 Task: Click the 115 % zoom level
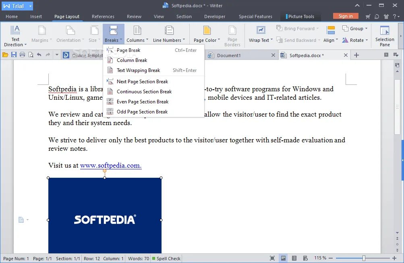pos(320,258)
